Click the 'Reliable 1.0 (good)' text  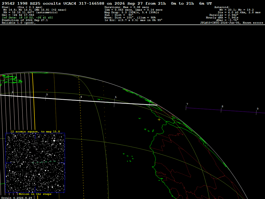tap(19, 23)
